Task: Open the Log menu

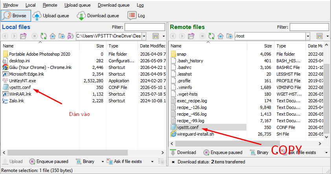Action: coord(140,5)
